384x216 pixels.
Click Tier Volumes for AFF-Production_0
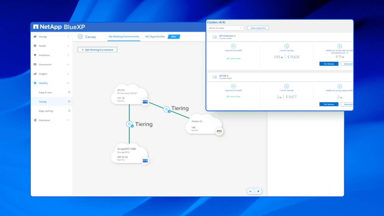[328, 64]
